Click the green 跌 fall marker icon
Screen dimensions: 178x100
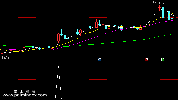tap(163, 59)
